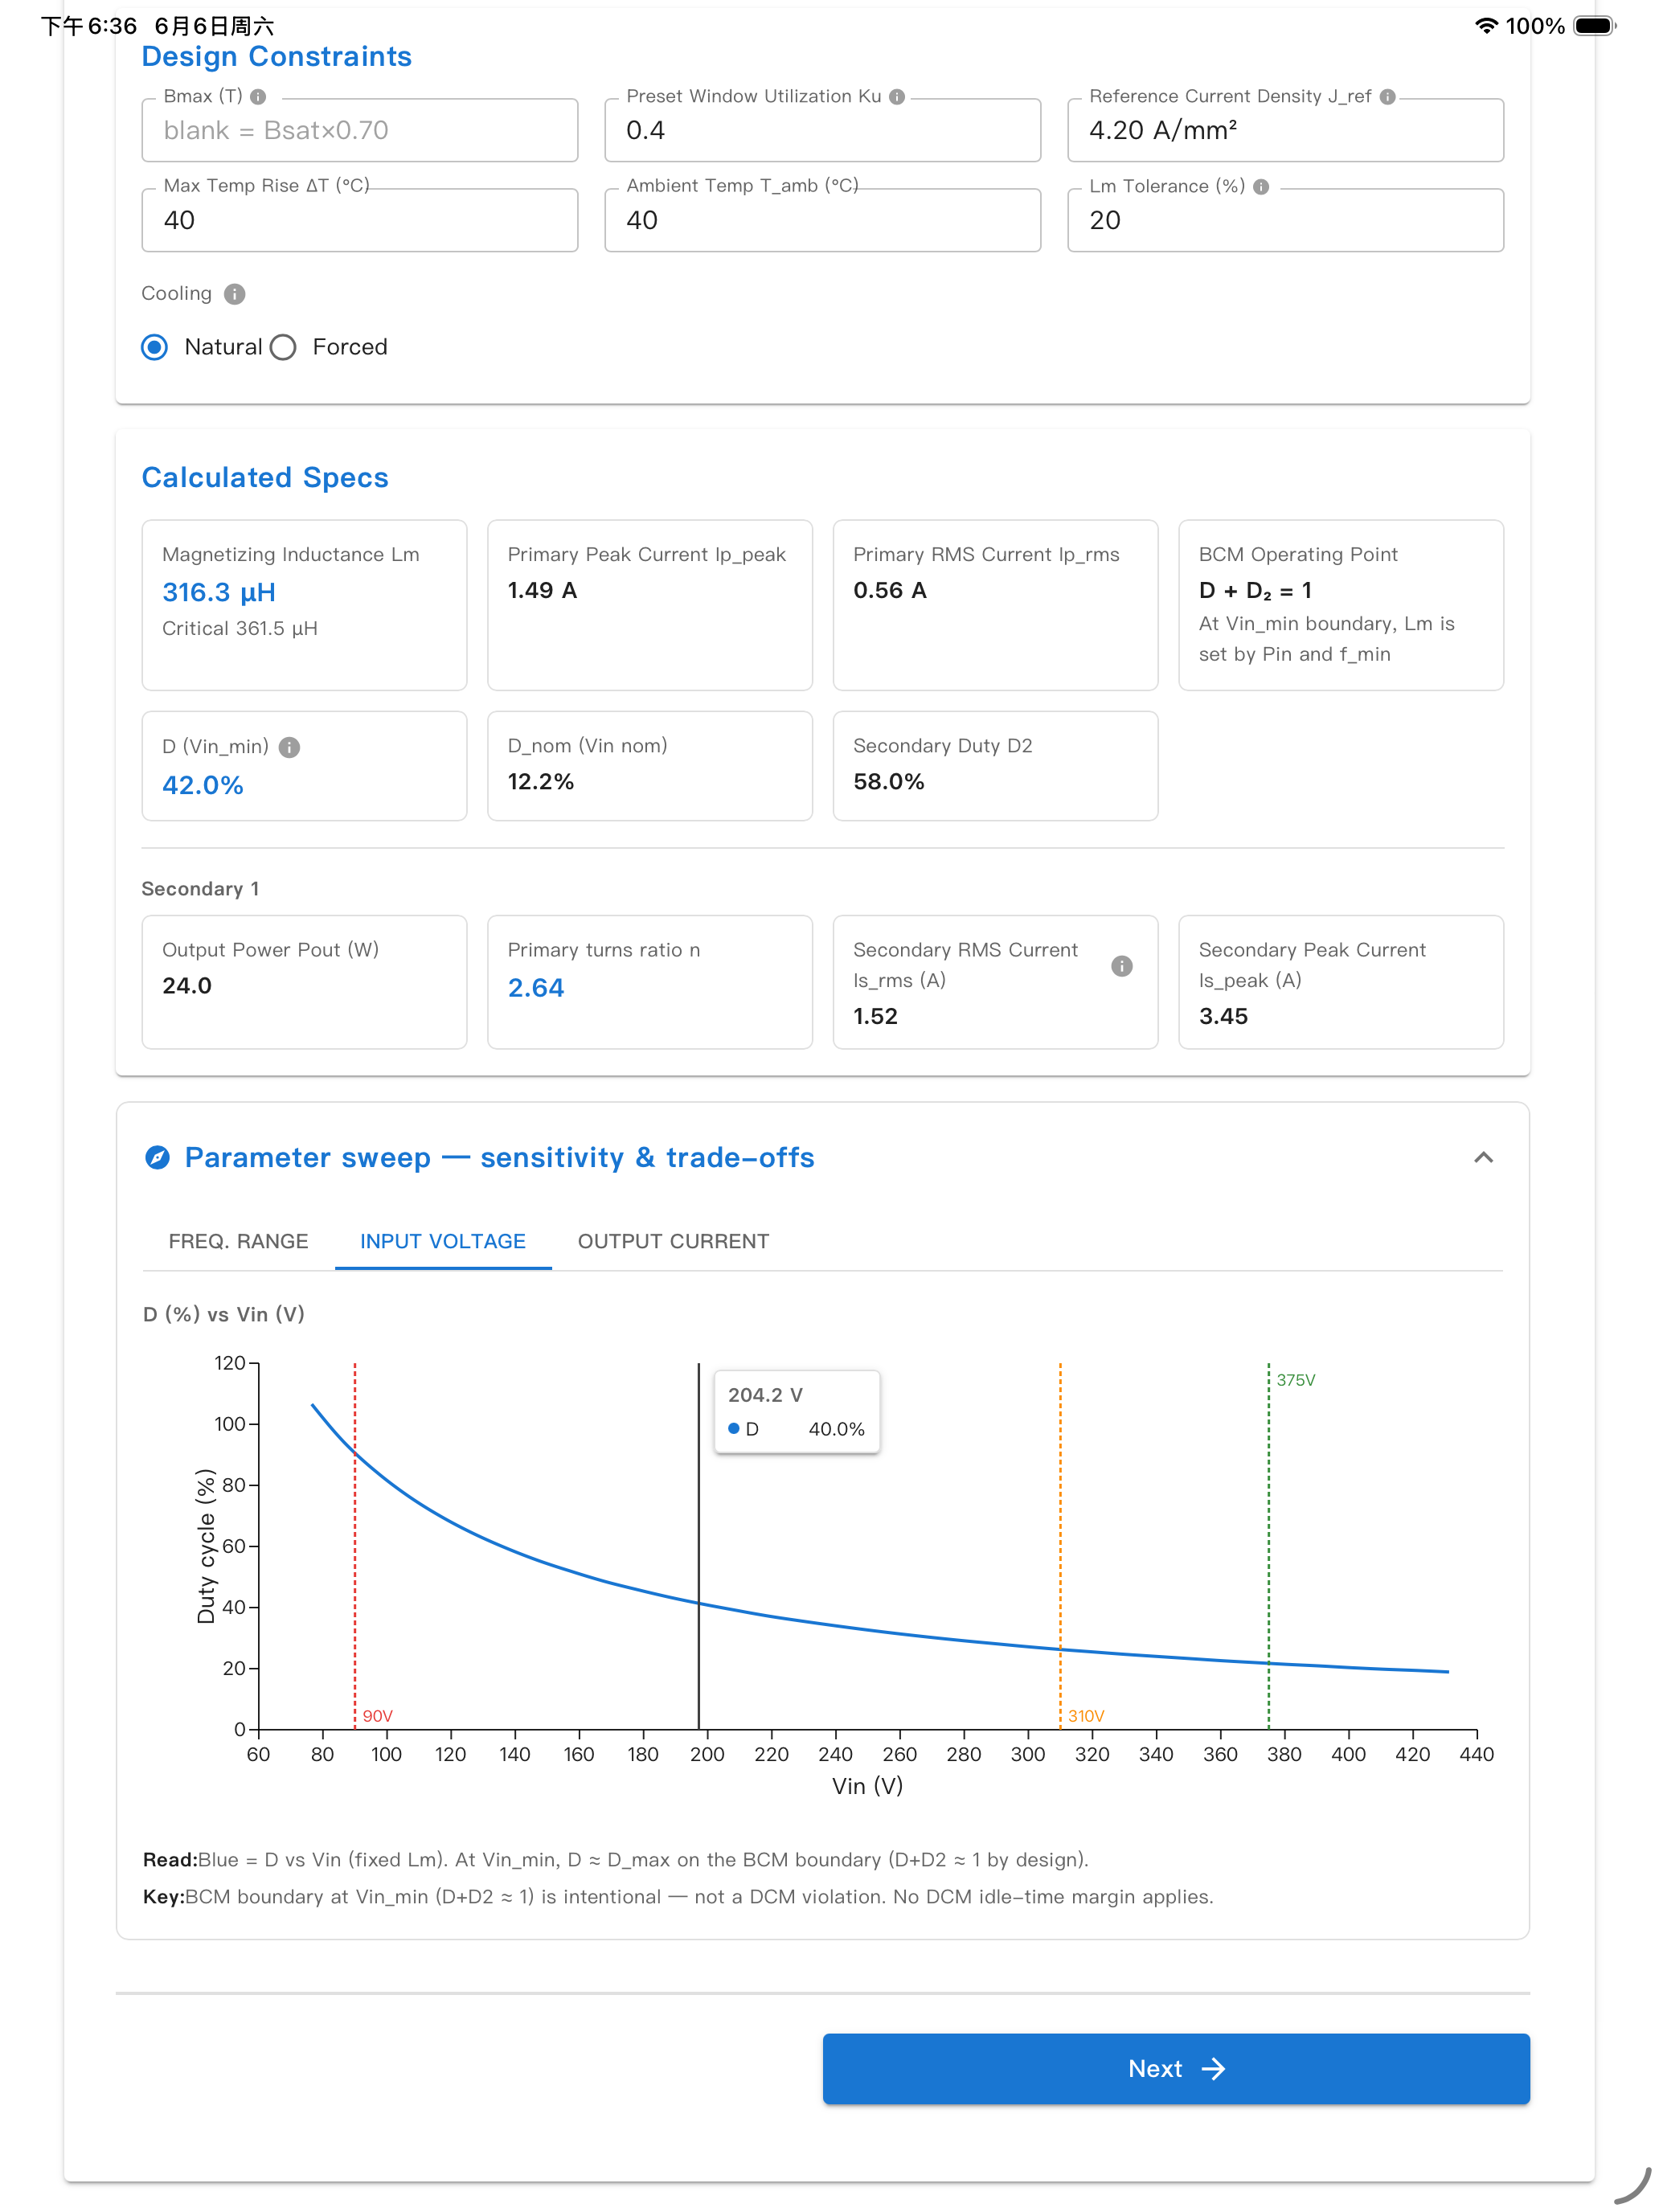1659x2212 pixels.
Task: Focus the Max Temp Rise ΔT field
Action: (360, 221)
